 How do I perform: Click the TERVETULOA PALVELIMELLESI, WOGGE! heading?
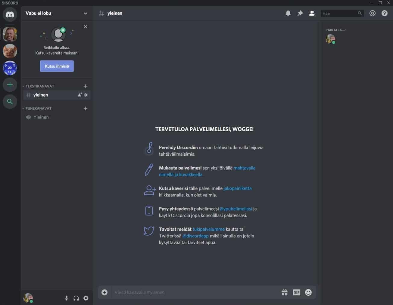point(204,129)
